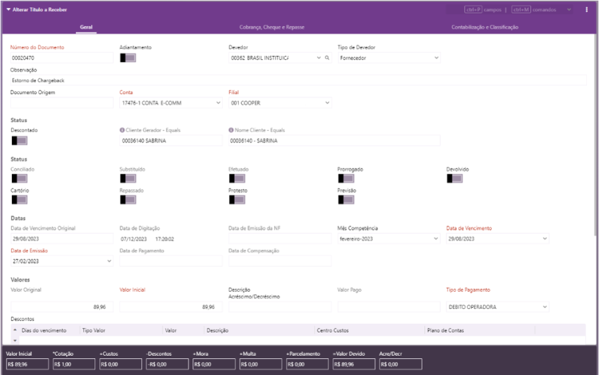Viewport: 599px width, 375px height.
Task: Click the Descrição Acréscimo/Decréscimo field
Action: [280, 307]
